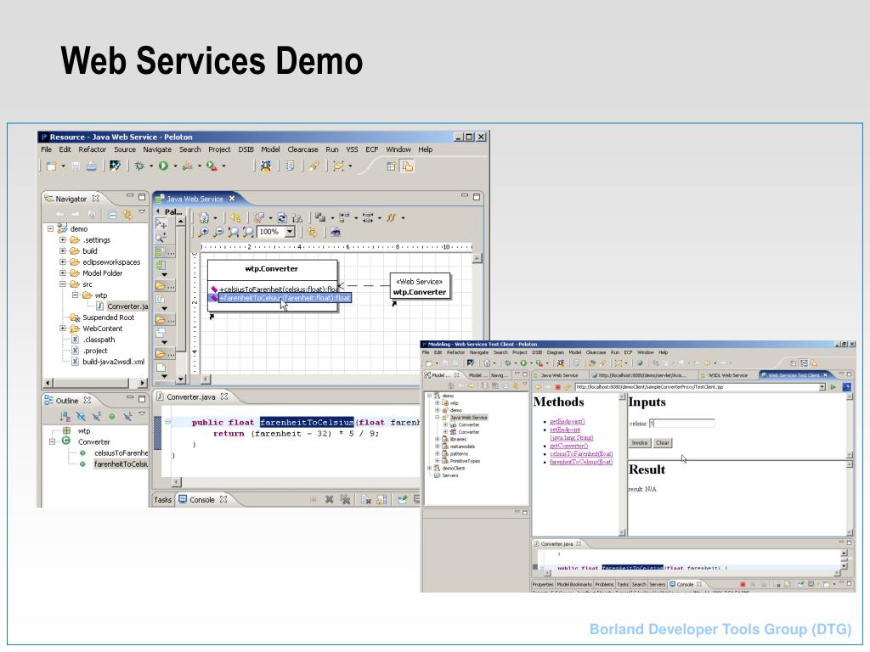Viewport: 870px width, 652px height.
Task: Collapse the demo project in the Navigator
Action: tap(50, 228)
